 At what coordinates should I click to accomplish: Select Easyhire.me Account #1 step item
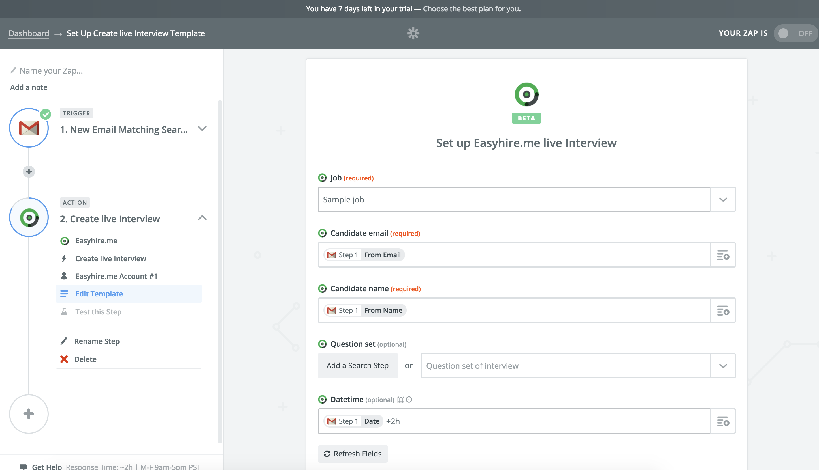point(116,276)
